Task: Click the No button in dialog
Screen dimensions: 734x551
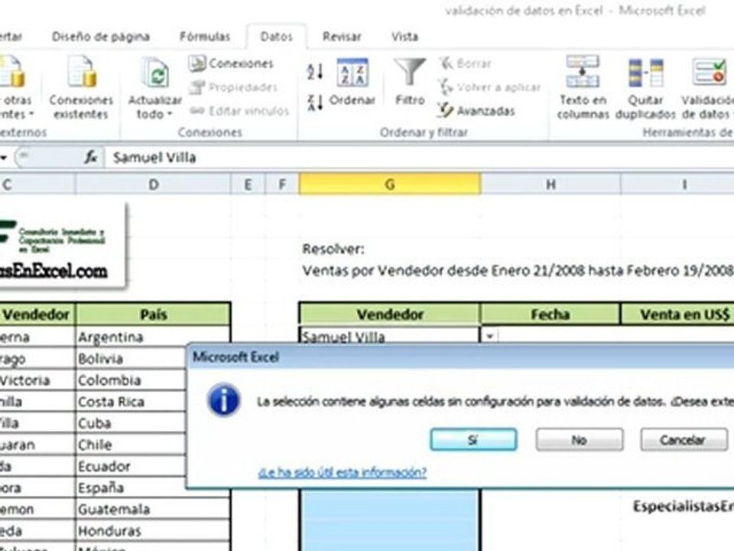Action: tap(579, 439)
